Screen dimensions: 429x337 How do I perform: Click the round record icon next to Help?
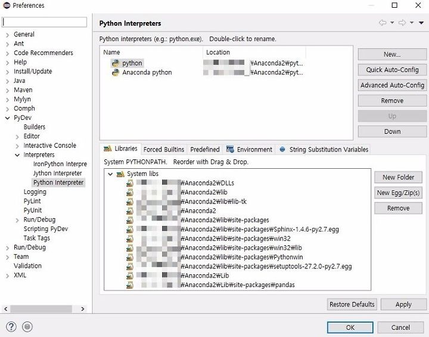pos(27,327)
